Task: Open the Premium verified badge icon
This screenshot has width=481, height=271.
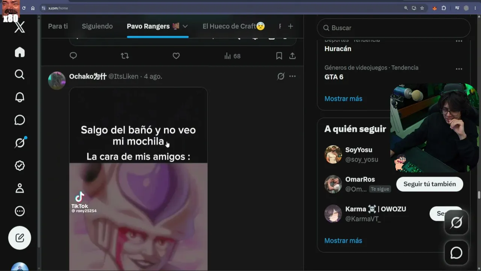Action: click(20, 166)
